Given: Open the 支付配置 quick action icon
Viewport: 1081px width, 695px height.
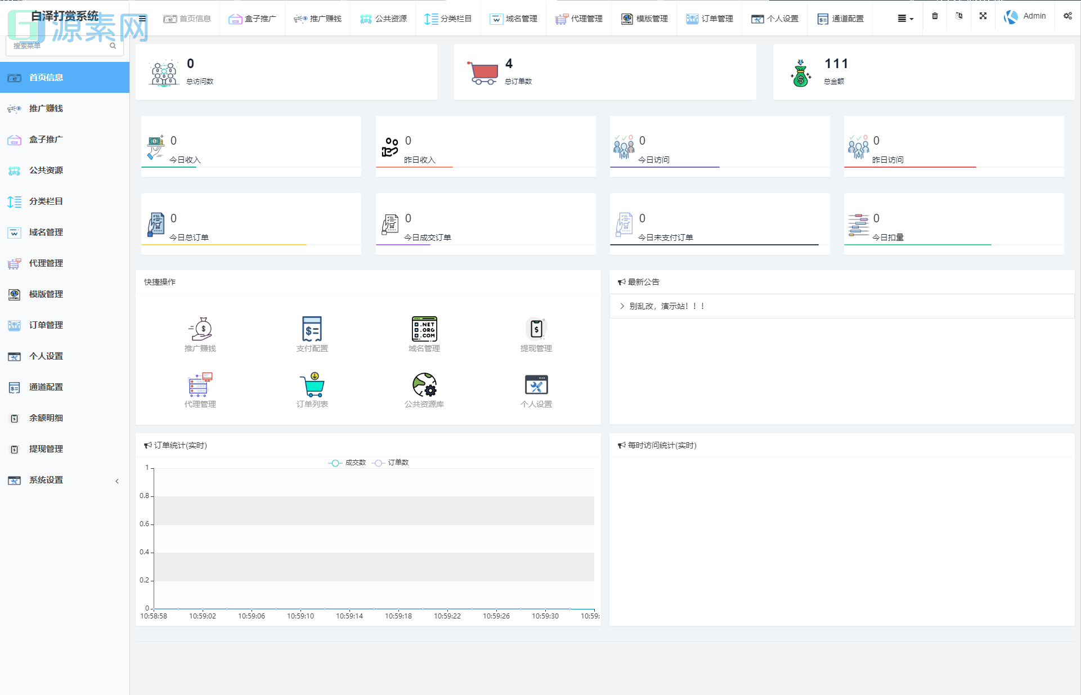Looking at the screenshot, I should [312, 329].
